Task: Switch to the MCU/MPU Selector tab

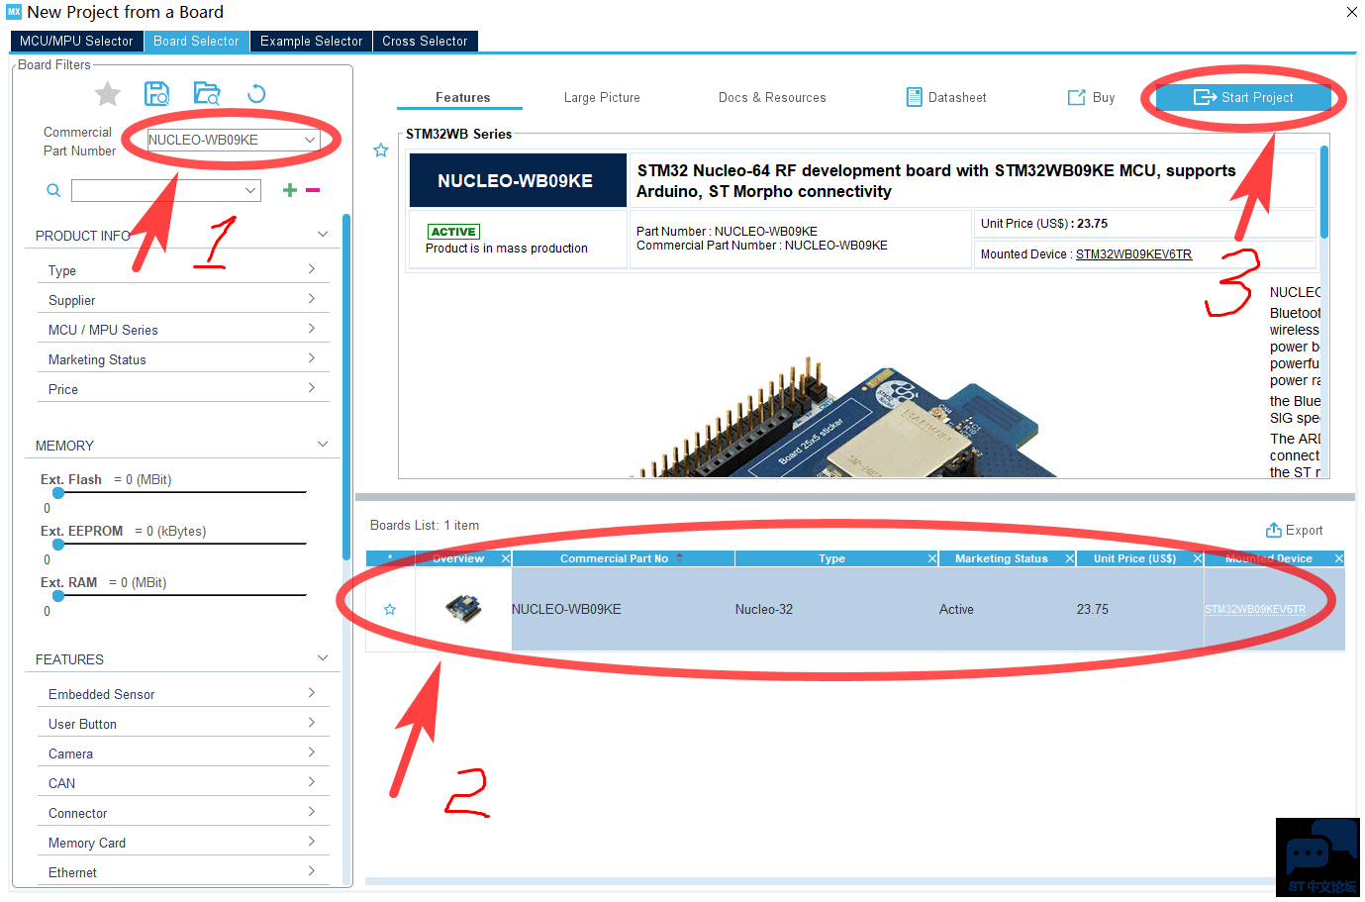Action: [76, 42]
